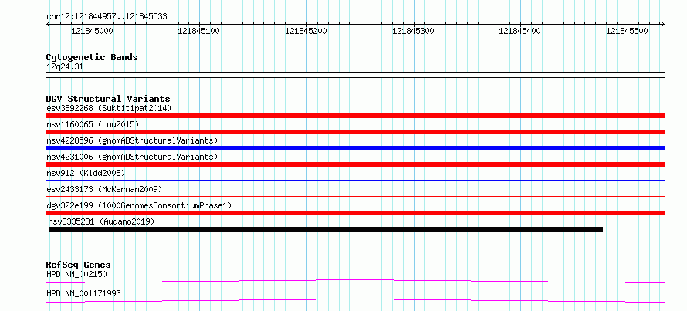The height and width of the screenshot is (311, 687).
Task: Select the red bar under nsv4231006
Action: click(355, 164)
